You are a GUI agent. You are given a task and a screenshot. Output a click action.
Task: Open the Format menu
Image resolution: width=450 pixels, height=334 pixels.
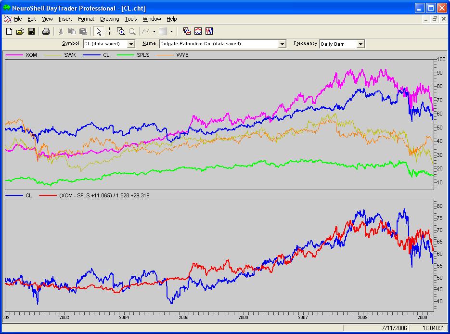coord(86,19)
